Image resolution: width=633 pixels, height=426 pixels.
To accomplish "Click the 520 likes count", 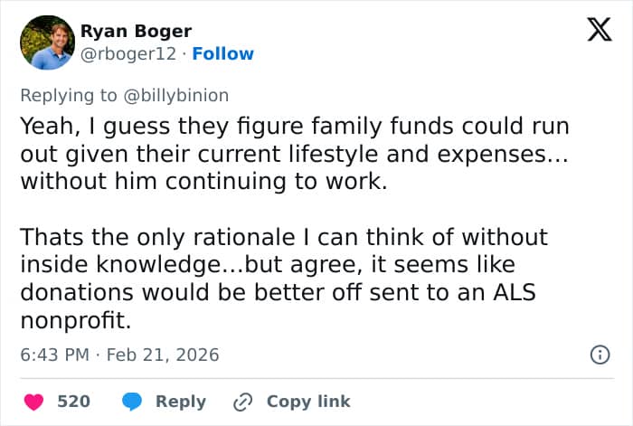I will click(73, 401).
